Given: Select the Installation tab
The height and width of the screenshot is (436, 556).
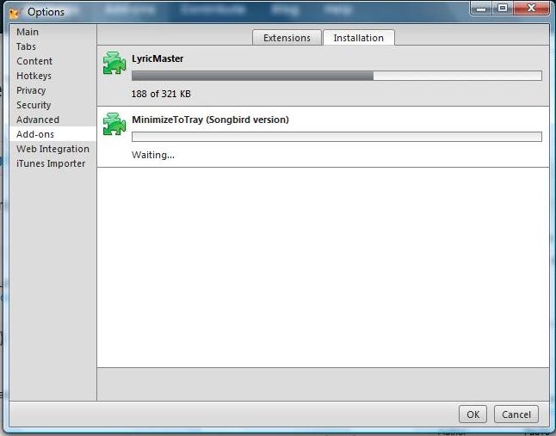Looking at the screenshot, I should point(359,38).
